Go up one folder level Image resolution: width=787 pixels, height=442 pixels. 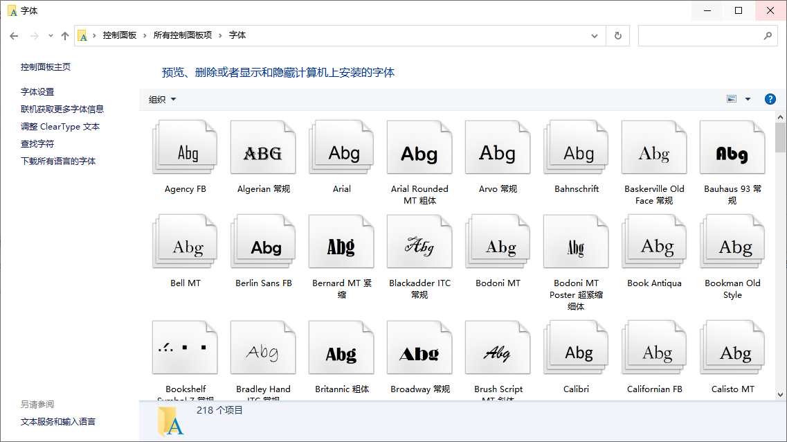(65, 35)
